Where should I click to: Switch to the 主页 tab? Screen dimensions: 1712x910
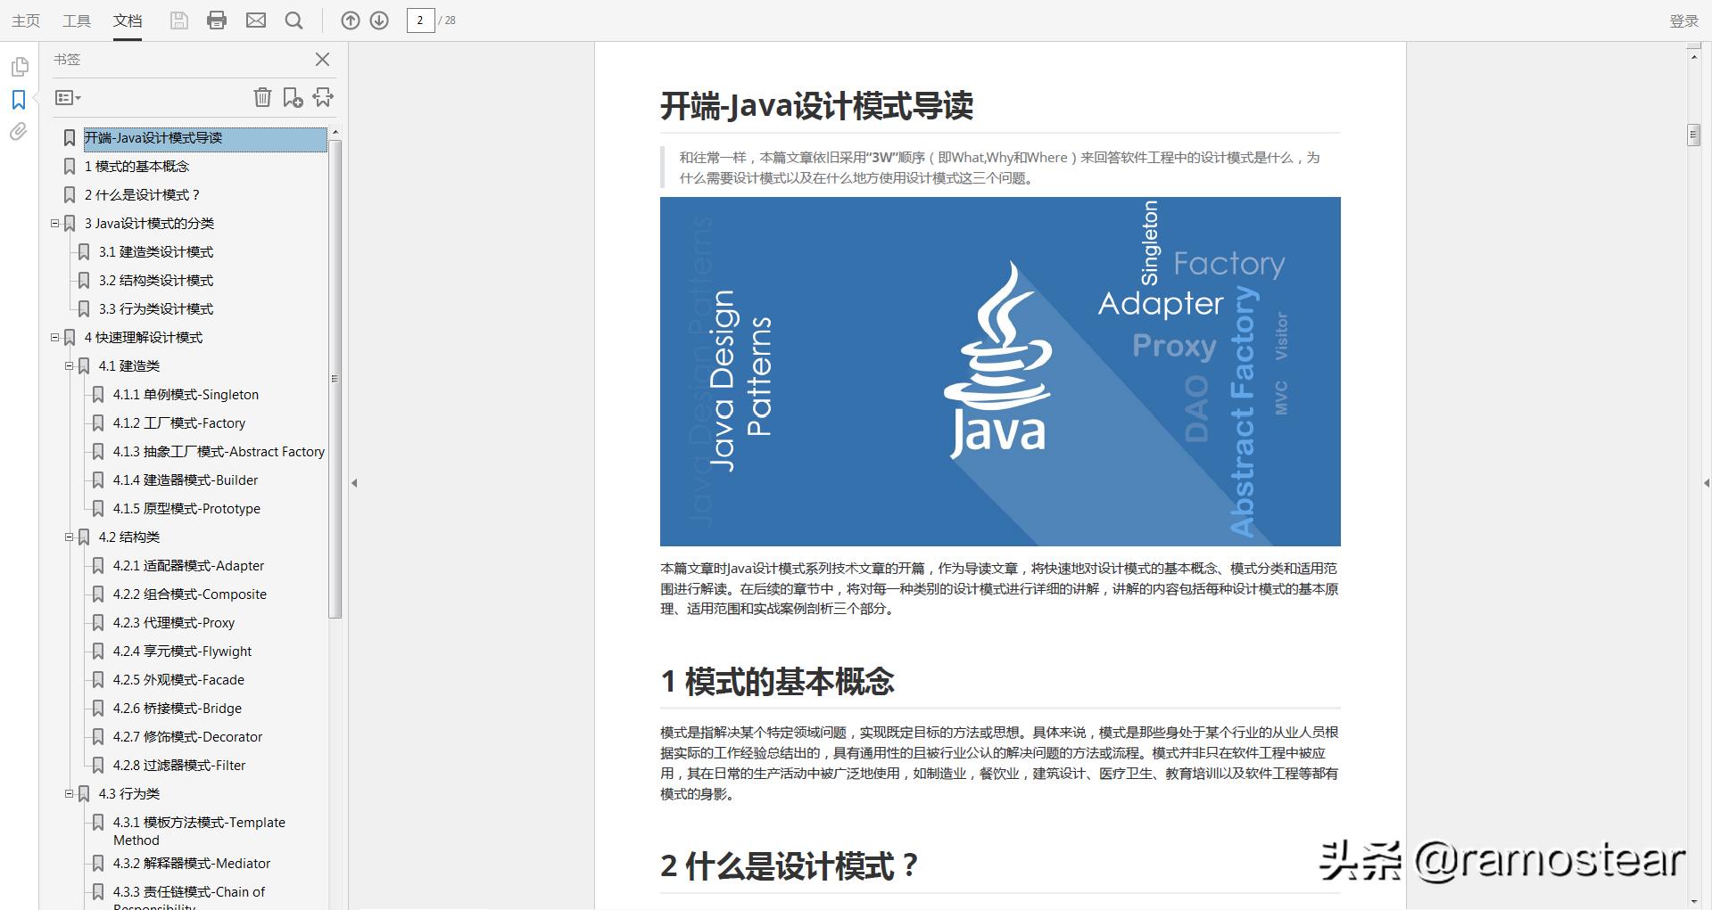(x=25, y=20)
